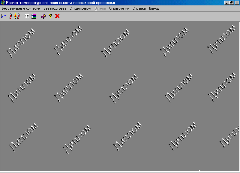Open the Справочники menu
240x173 pixels.
click(119, 9)
